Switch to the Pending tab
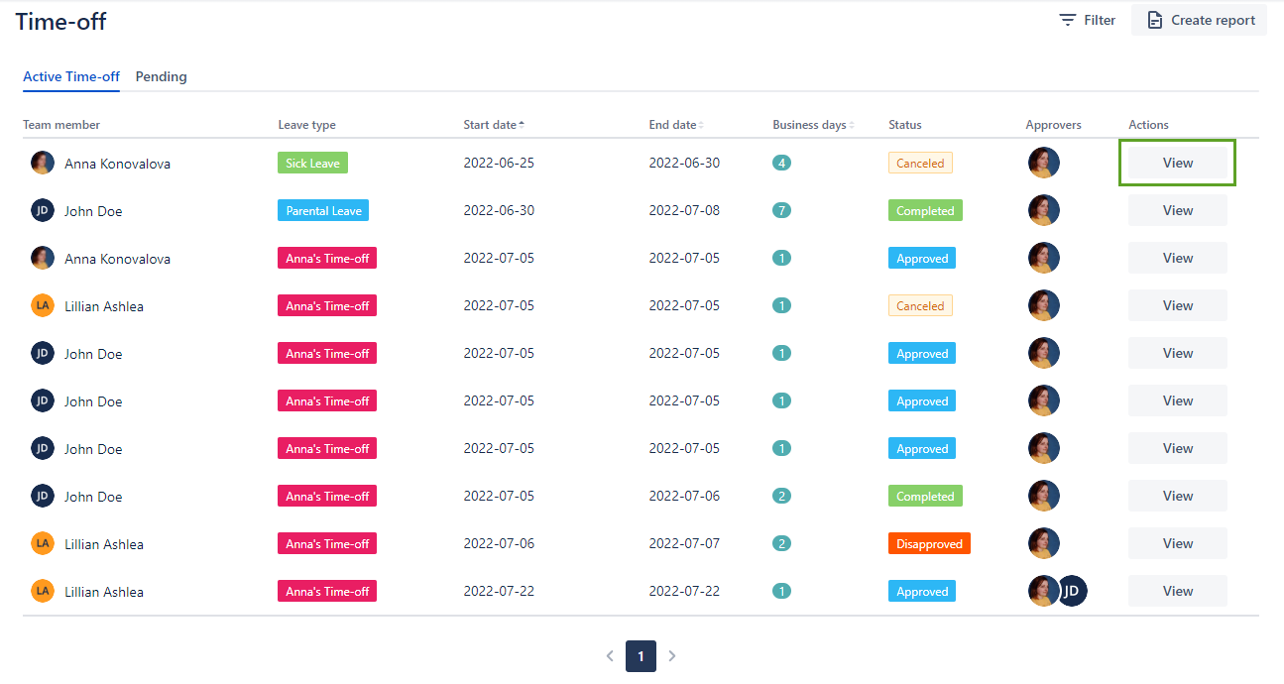Image resolution: width=1284 pixels, height=684 pixels. [161, 76]
